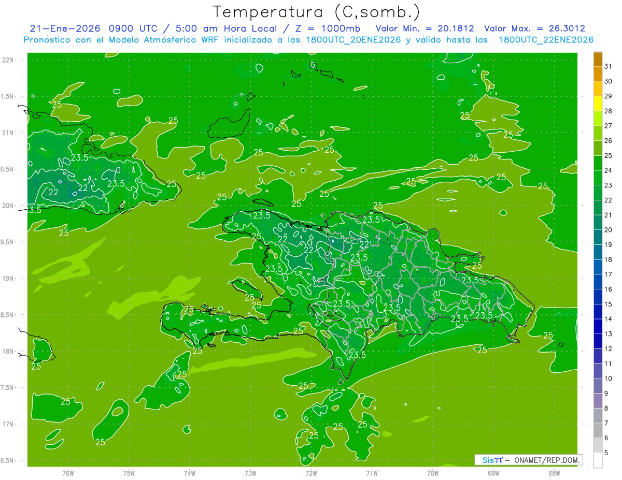This screenshot has height=480, width=622.
Task: Click the latitude axis label "17N"
Action: point(8,424)
